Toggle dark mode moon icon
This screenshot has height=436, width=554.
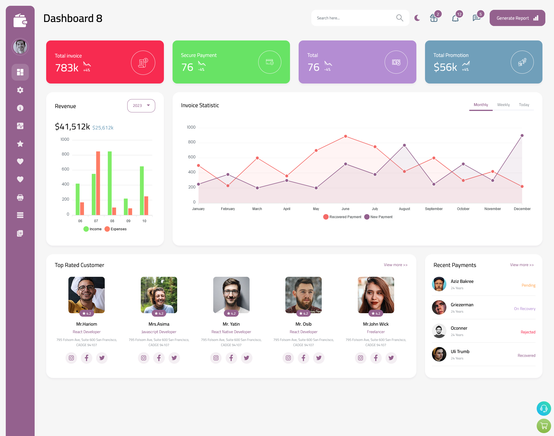(417, 18)
